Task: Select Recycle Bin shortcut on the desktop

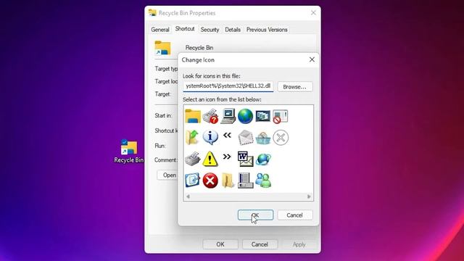Action: click(x=129, y=152)
